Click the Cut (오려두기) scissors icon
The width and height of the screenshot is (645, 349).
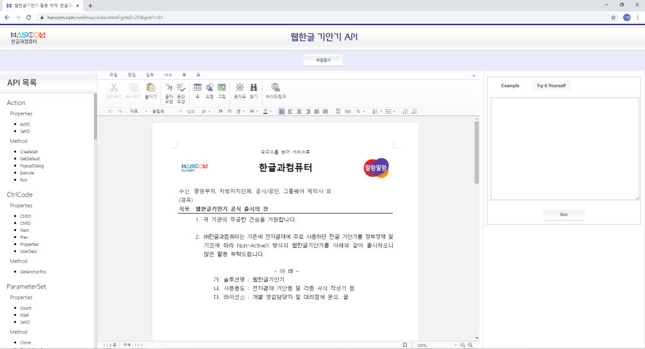[x=114, y=88]
